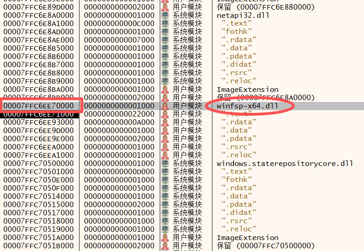The image size is (364, 251).
Task: Click ".rdata" section at 00007FFC6EE93000
Action: 239,122
